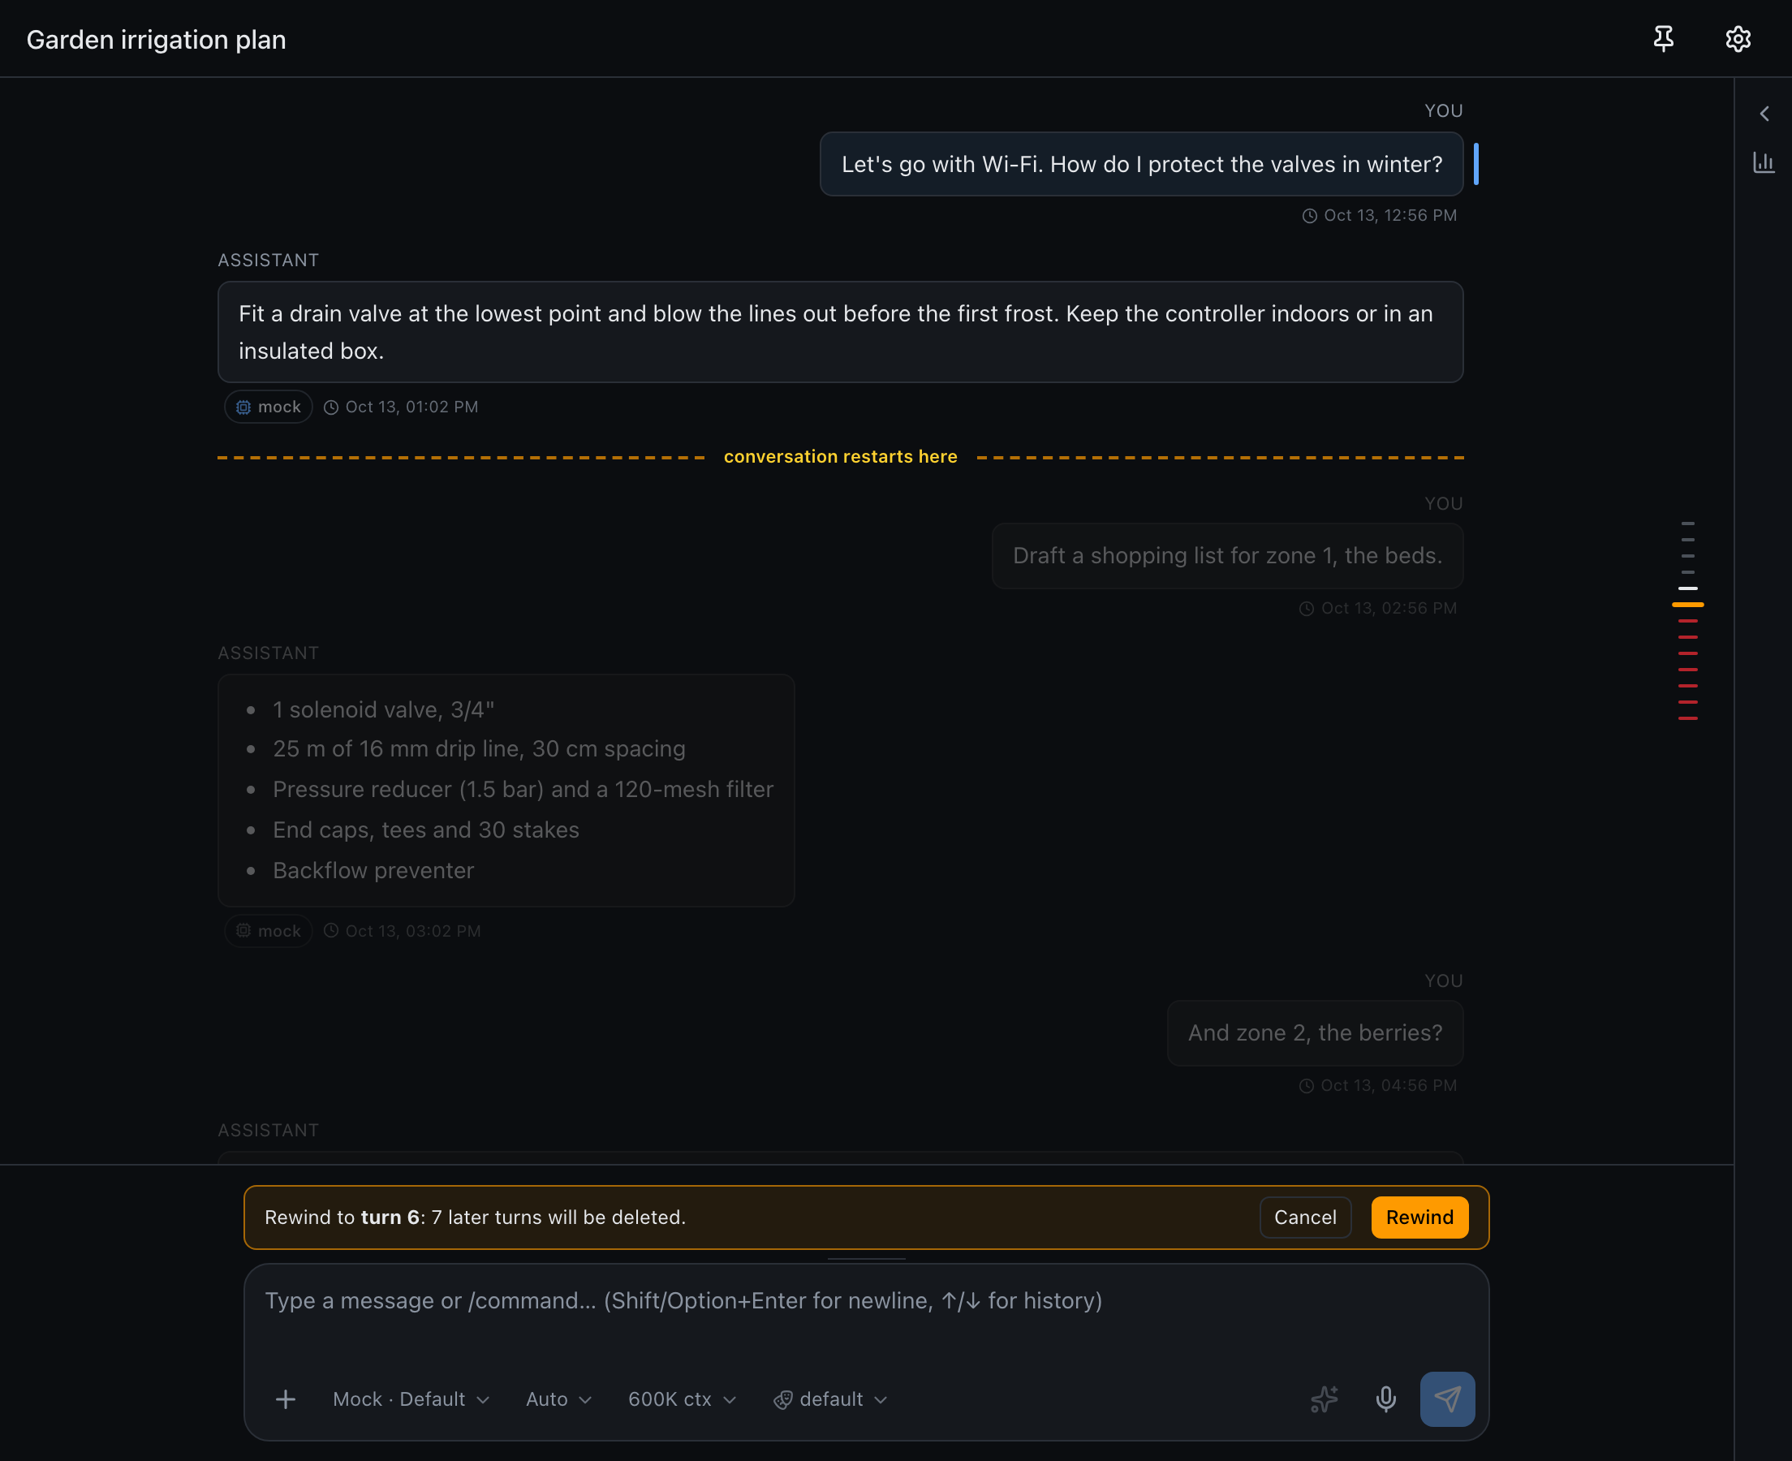1792x1461 pixels.
Task: Click the mock badge dated Oct 13, 01:02 PM
Action: pyautogui.click(x=269, y=407)
